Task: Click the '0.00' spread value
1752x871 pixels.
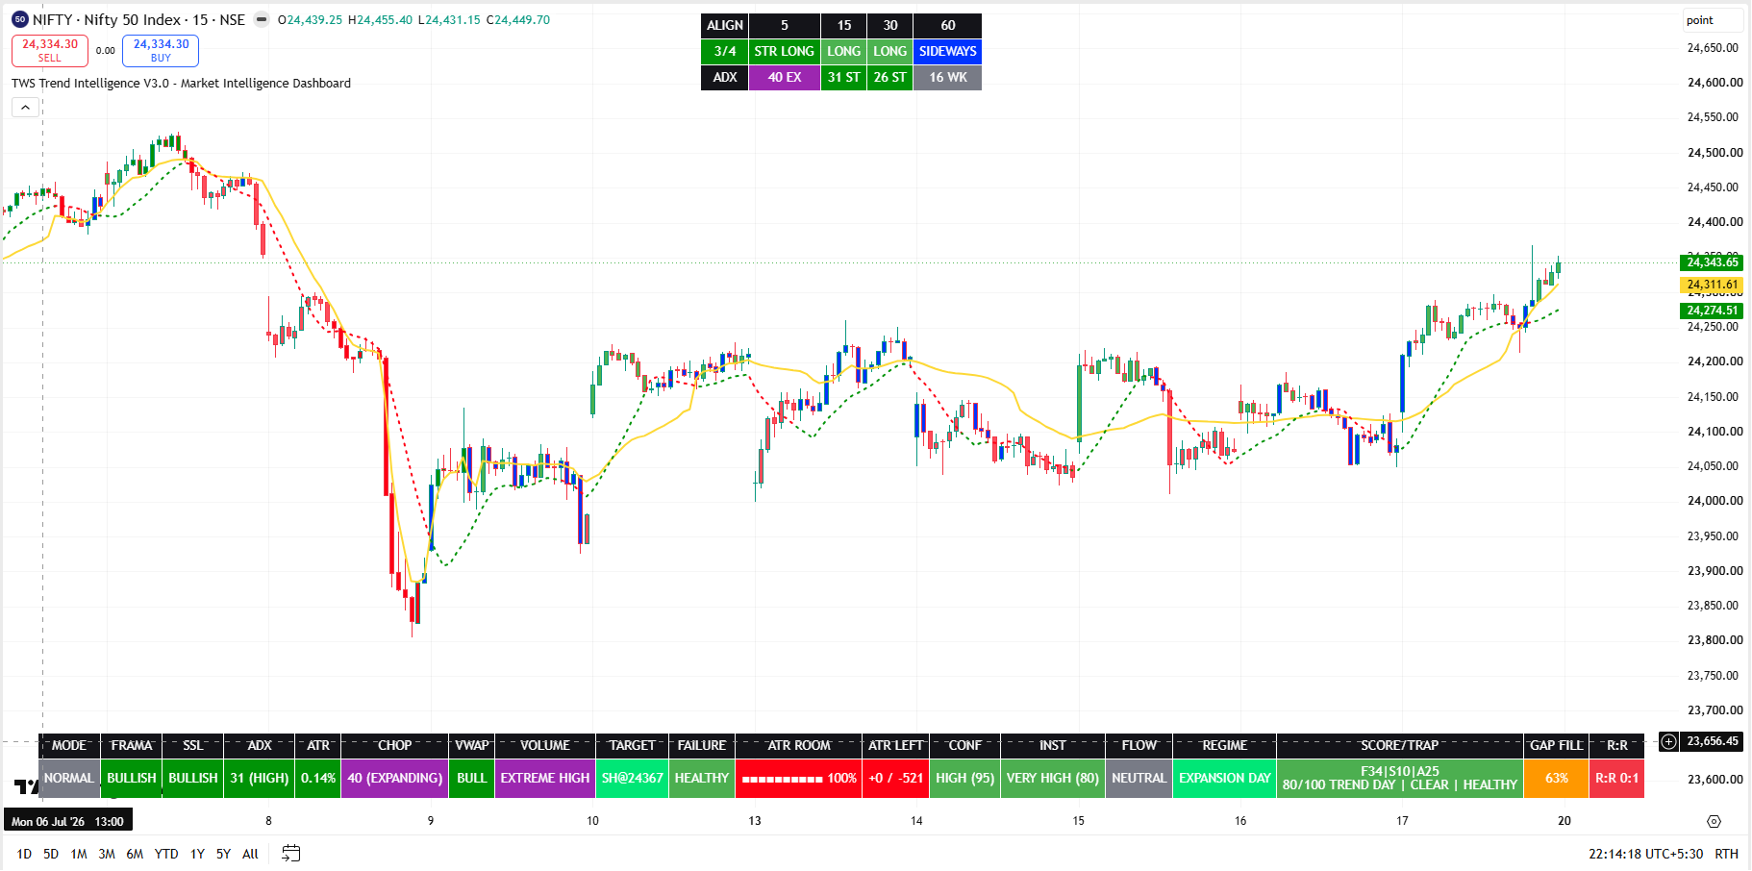Action: (x=106, y=51)
